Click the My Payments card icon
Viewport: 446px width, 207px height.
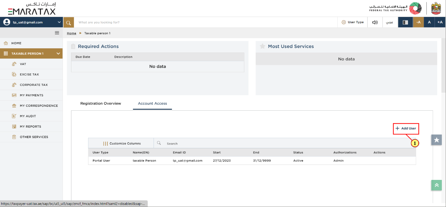point(14,95)
